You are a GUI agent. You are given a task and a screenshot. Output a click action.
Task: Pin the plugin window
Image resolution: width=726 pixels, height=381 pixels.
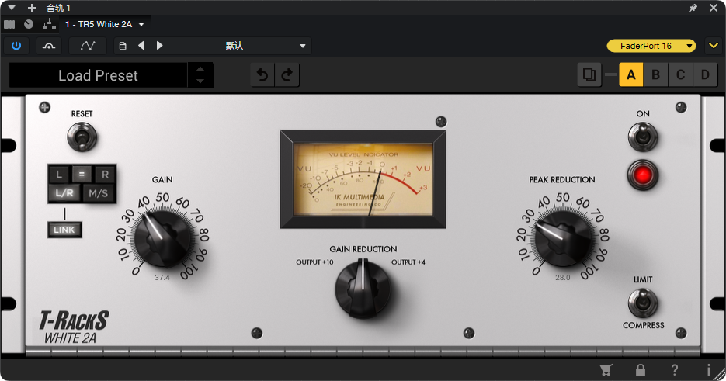693,8
